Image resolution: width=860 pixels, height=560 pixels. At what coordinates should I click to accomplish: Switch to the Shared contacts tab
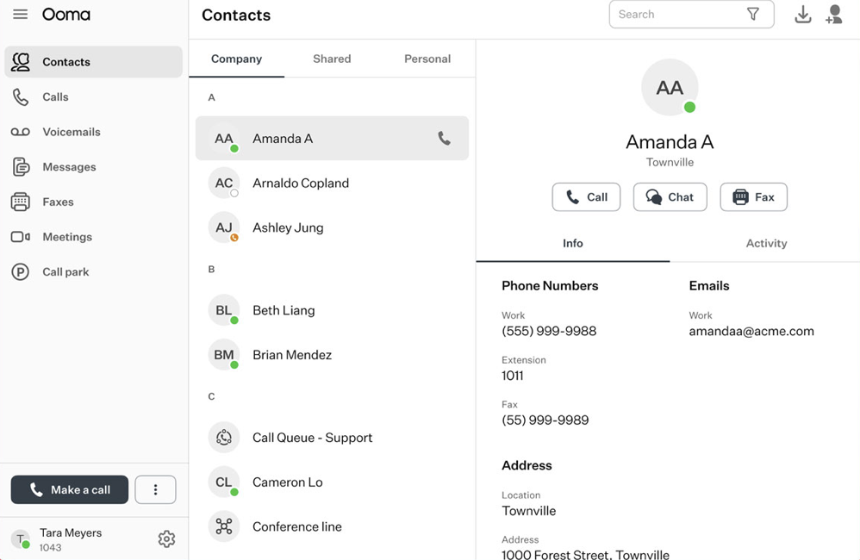pos(332,59)
